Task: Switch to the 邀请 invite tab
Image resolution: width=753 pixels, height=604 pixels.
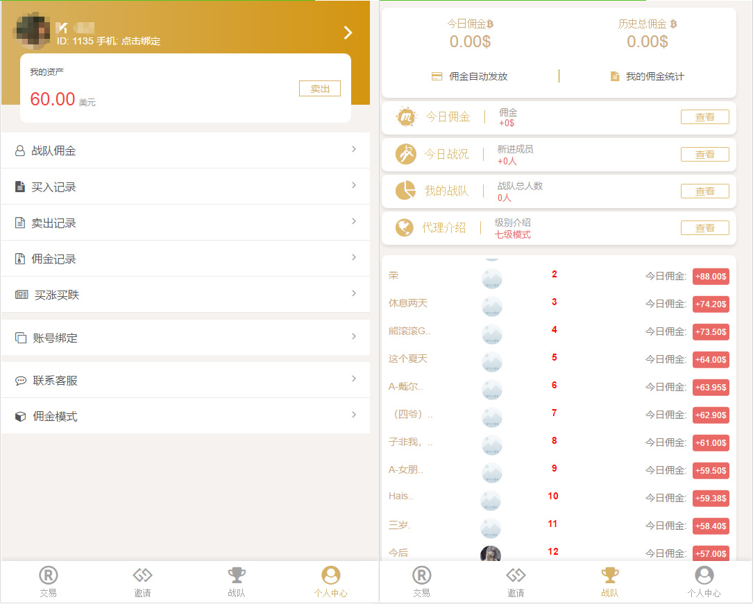Action: click(142, 581)
